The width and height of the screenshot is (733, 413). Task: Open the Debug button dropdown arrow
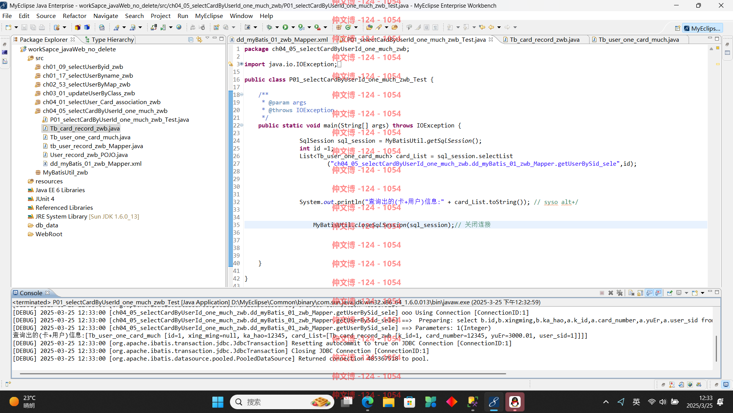point(277,27)
